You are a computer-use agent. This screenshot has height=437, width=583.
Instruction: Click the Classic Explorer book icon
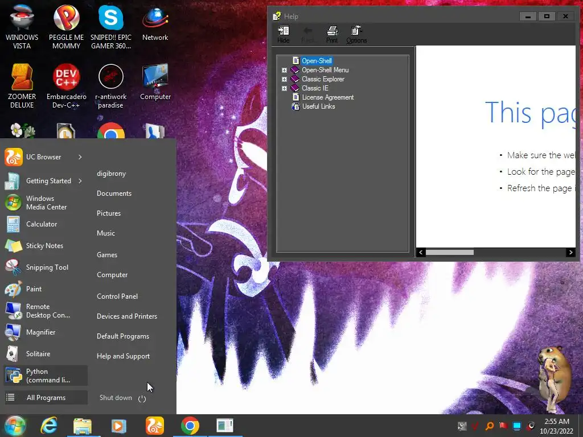(295, 79)
